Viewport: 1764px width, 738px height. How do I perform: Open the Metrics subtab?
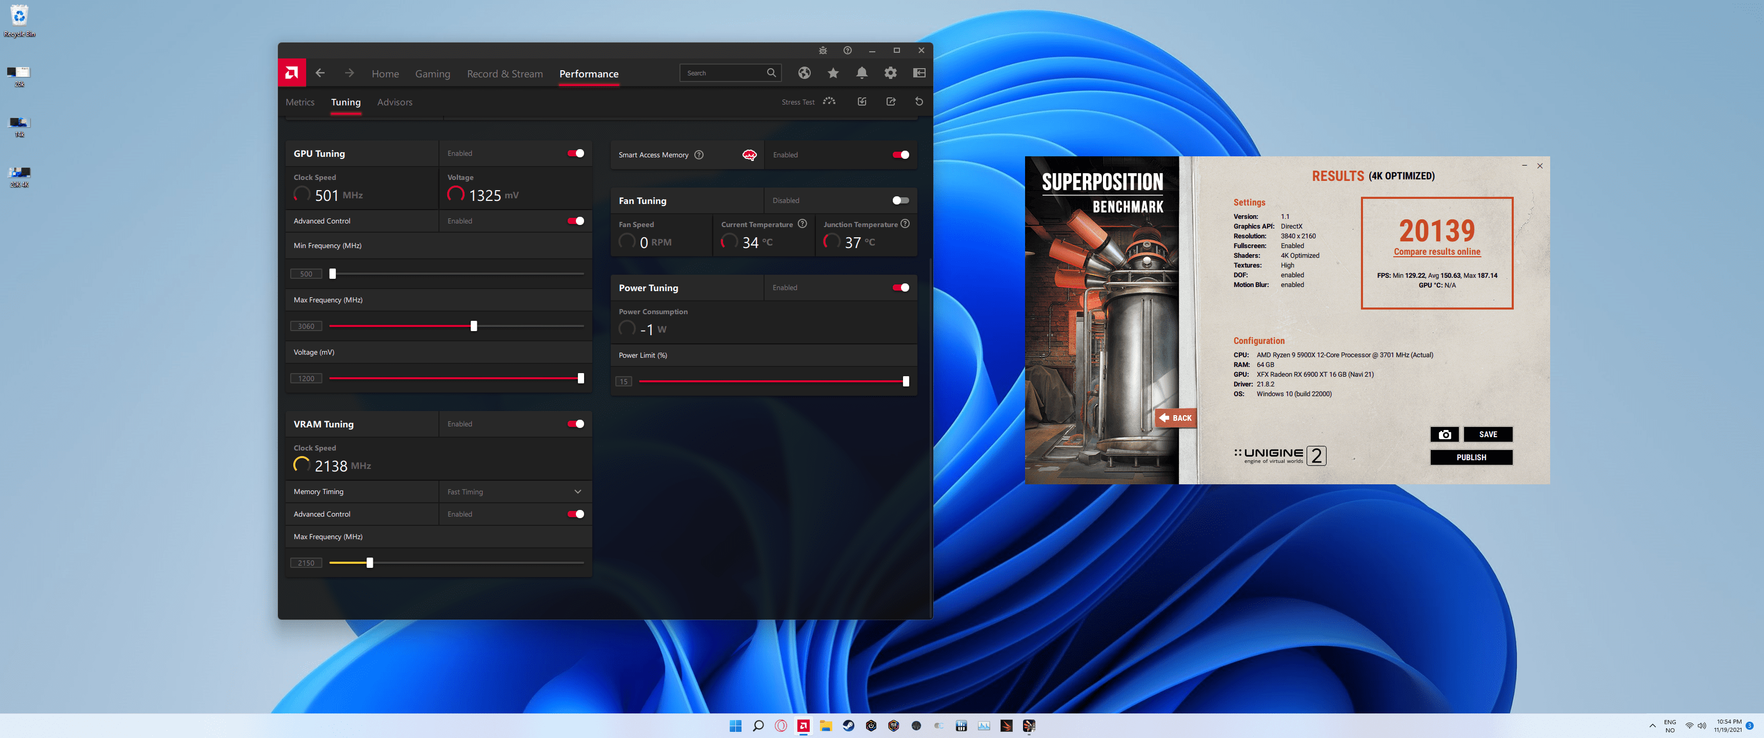pos(300,102)
